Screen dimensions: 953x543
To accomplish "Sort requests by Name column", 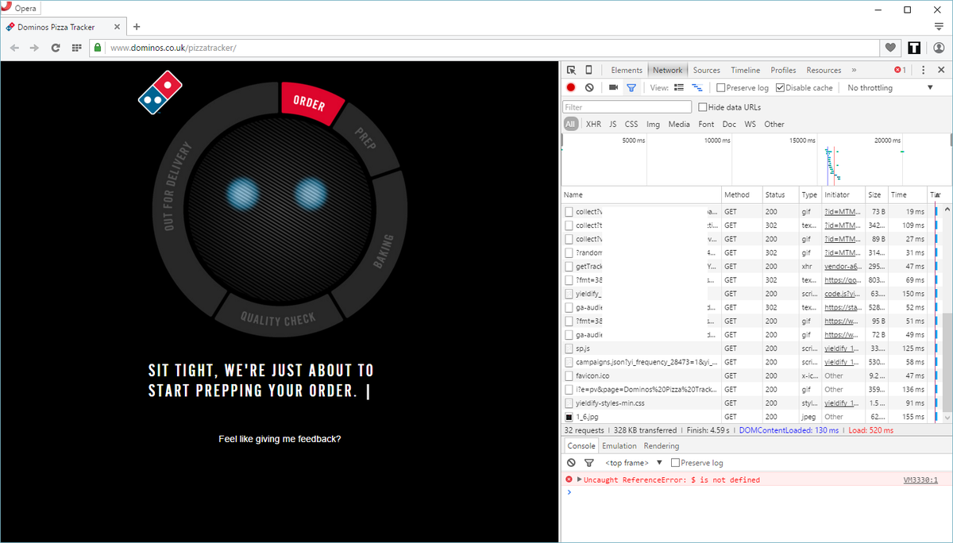I will click(641, 194).
